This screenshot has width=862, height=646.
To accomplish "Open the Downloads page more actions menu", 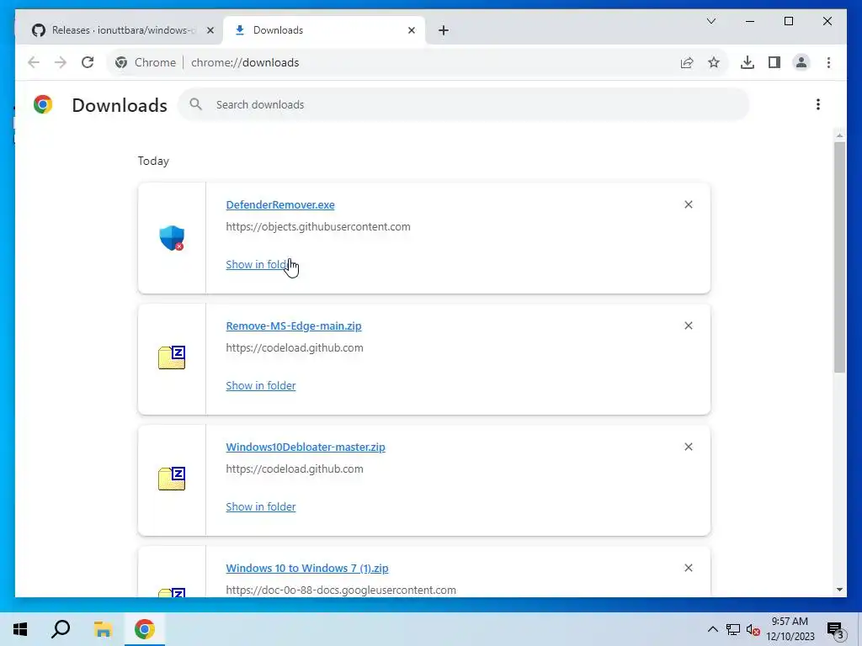I will click(x=818, y=104).
